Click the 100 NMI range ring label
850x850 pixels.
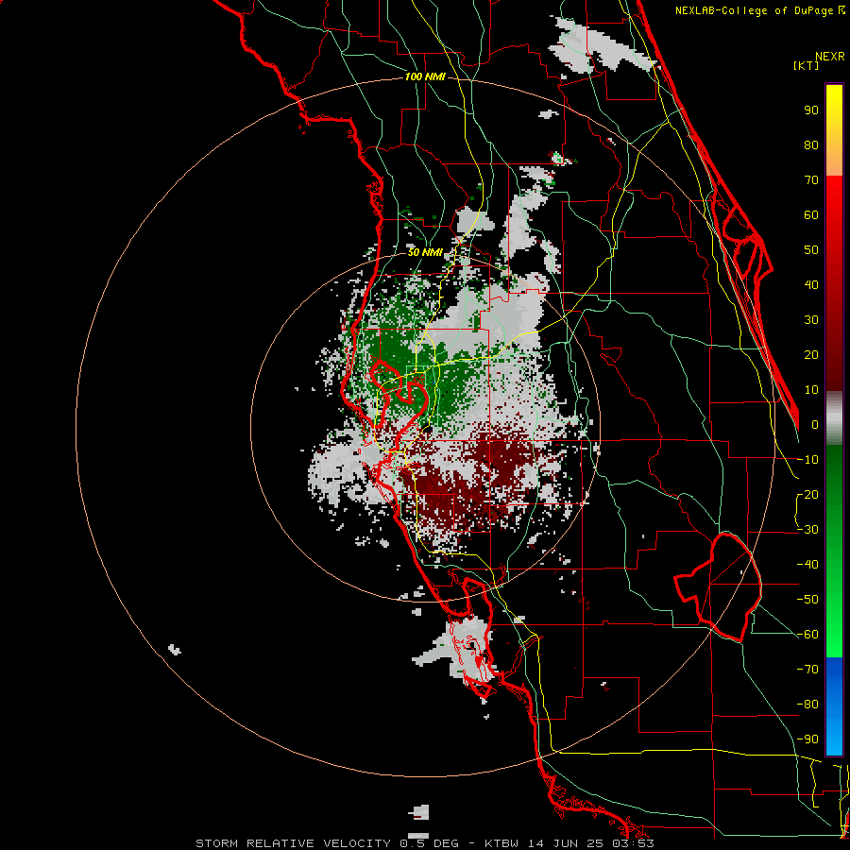(425, 77)
